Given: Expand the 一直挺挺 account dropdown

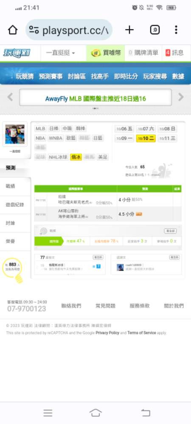Looking at the screenshot, I should [x=60, y=53].
